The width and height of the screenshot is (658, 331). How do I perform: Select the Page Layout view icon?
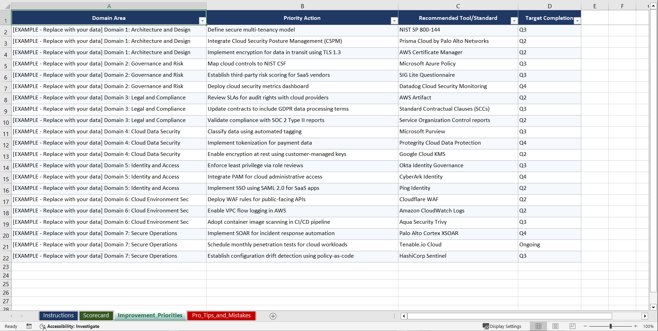tap(555, 326)
